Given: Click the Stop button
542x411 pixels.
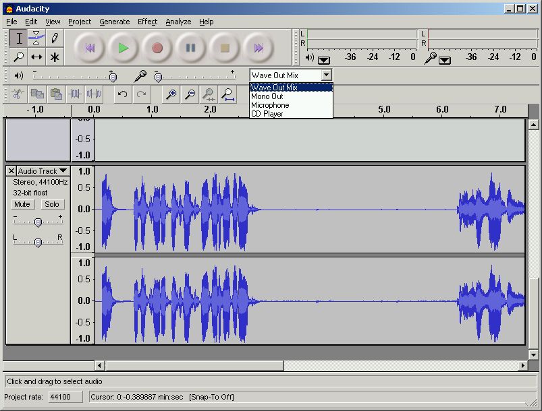Looking at the screenshot, I should (224, 48).
